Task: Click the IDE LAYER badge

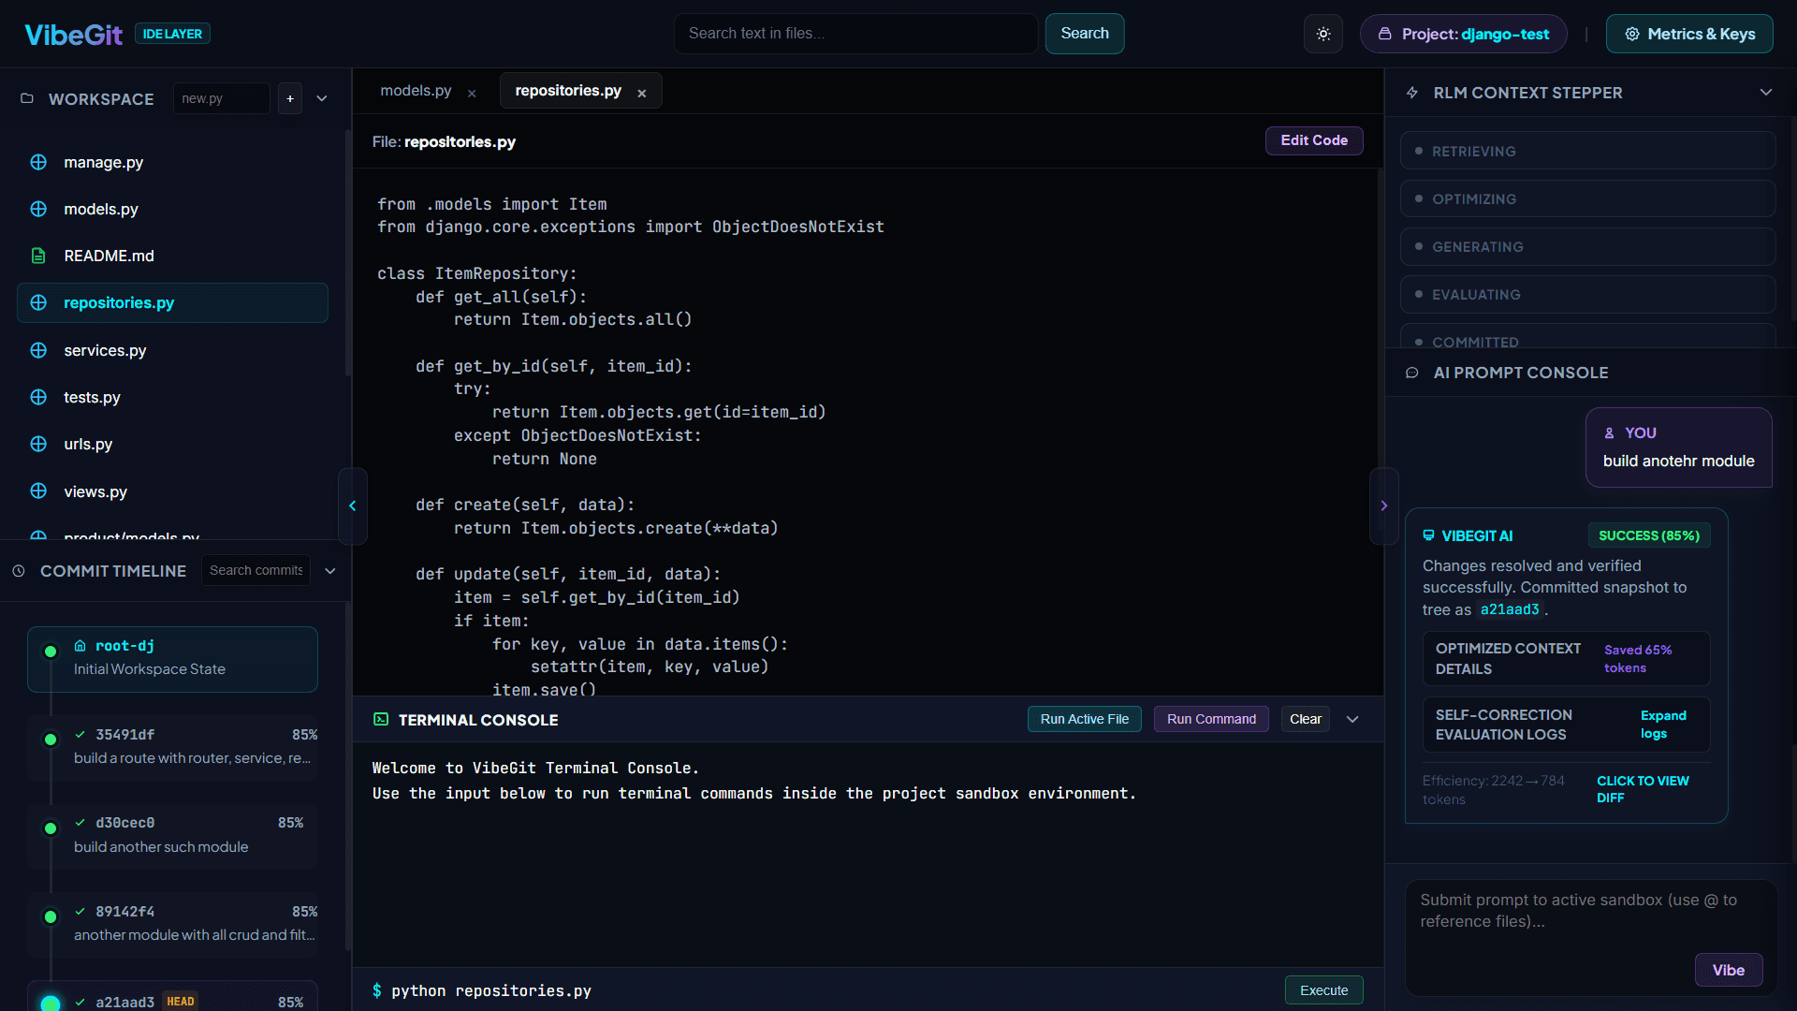Action: [x=172, y=34]
